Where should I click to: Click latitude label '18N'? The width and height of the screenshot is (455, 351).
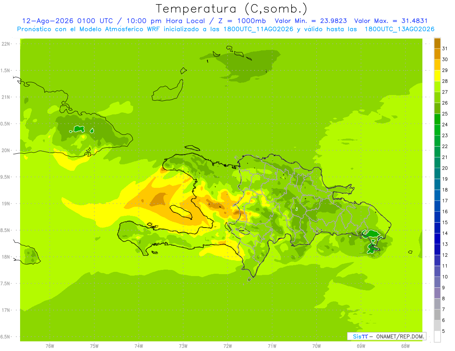[x=6, y=257]
